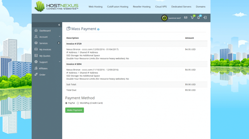The image size is (249, 139).
Task: Collapse the sidebar with double chevron
Action: [59, 25]
